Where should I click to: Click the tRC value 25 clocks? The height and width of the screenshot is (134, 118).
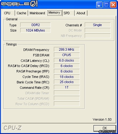click(67, 82)
